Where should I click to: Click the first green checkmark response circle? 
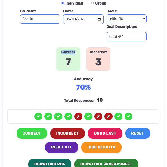(38, 116)
